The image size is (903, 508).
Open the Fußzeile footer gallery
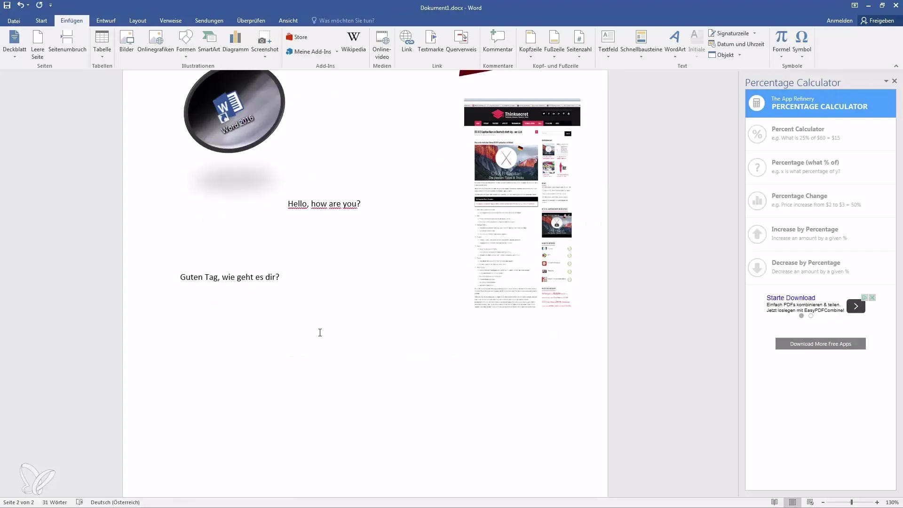click(x=554, y=44)
